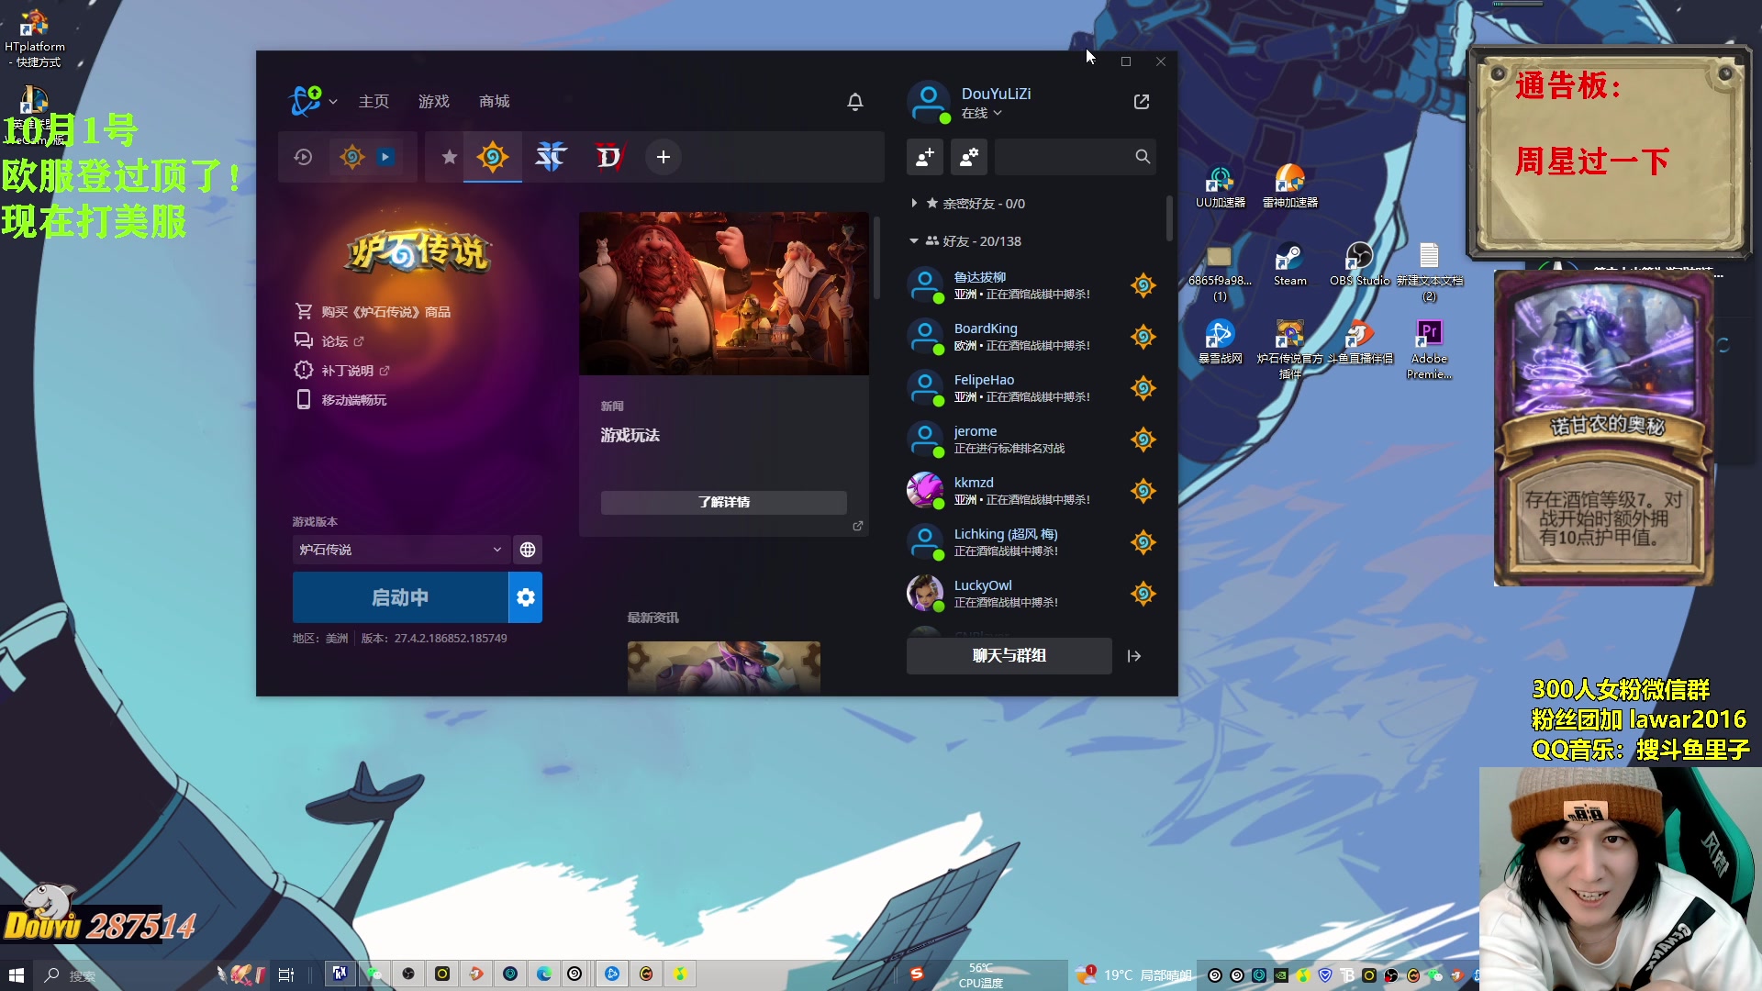Click the recently played history icon

304,157
